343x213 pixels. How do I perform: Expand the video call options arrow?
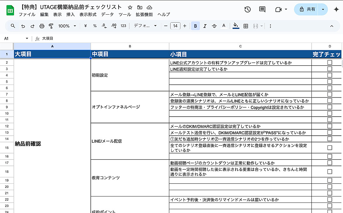(x=286, y=10)
